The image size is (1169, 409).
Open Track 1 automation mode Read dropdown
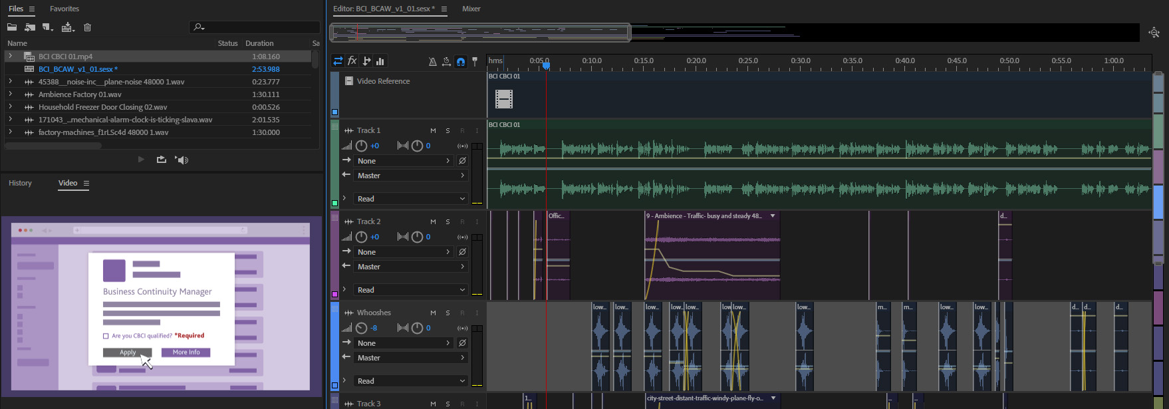[410, 199]
